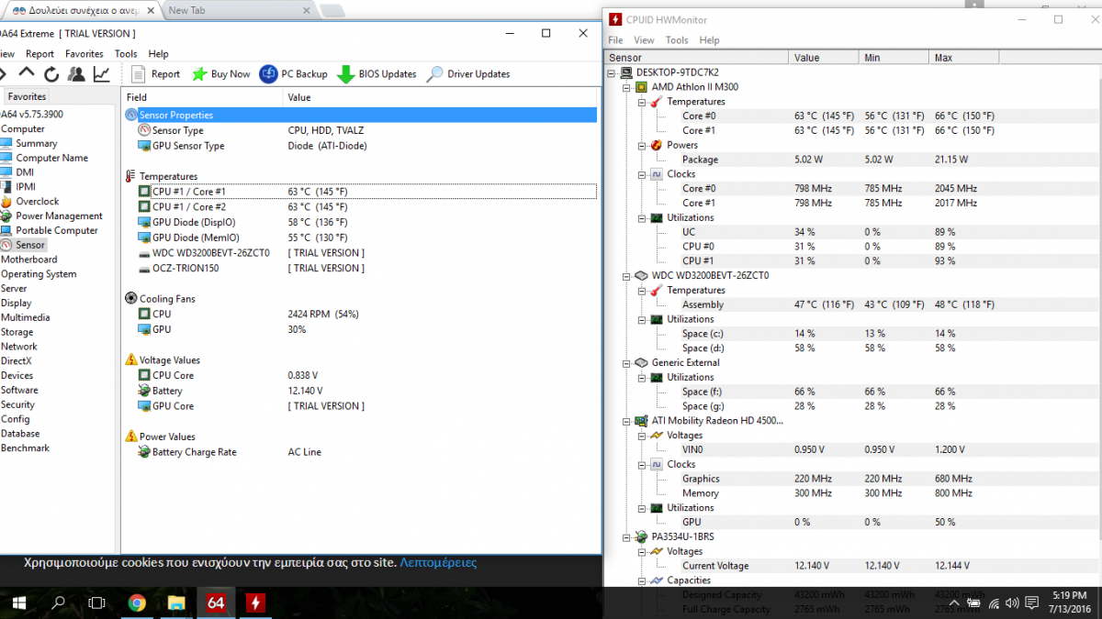Image resolution: width=1102 pixels, height=619 pixels.
Task: Collapse CPU Temperatures node in HWMonitor
Action: 642,102
